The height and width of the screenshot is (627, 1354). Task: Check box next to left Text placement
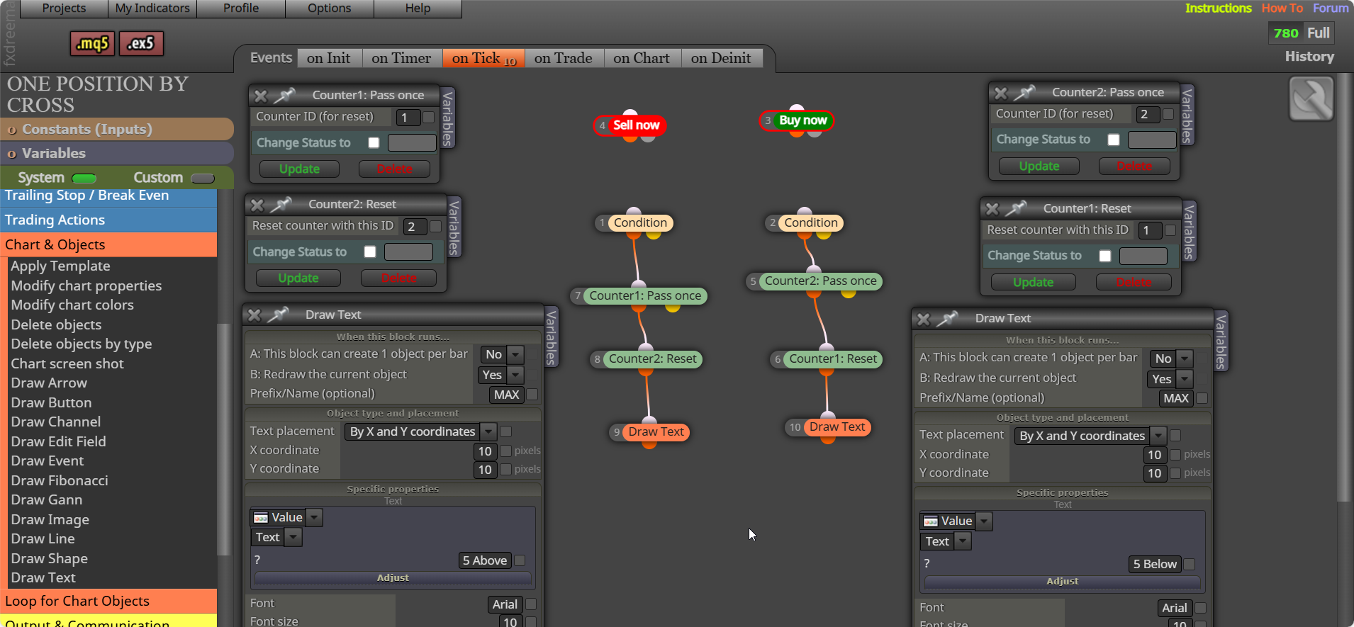[506, 431]
